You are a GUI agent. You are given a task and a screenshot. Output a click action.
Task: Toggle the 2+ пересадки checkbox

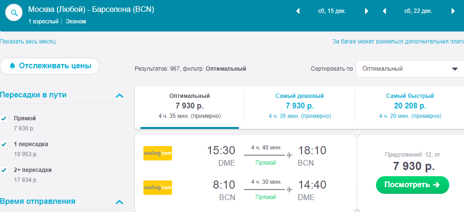click(x=4, y=170)
